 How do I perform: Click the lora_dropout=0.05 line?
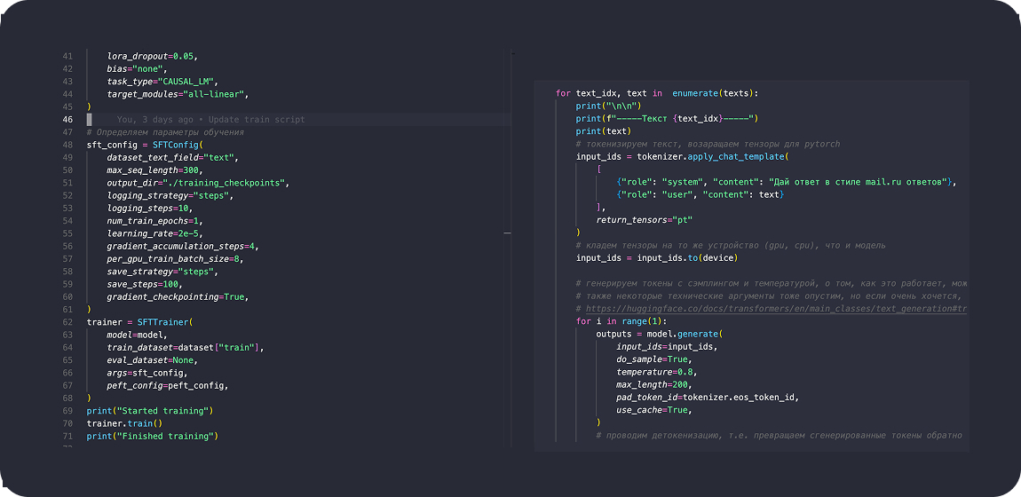coord(153,57)
